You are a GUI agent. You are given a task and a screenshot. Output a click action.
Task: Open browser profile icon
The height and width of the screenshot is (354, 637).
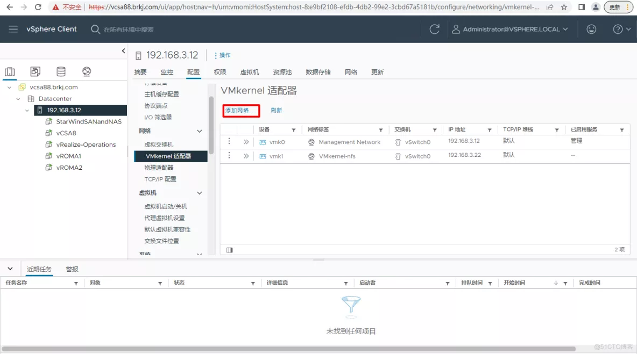596,7
